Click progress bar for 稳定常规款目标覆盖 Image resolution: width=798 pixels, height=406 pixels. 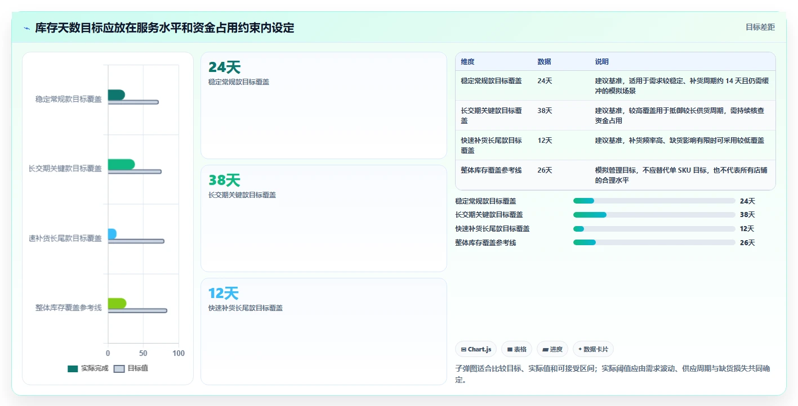(x=654, y=201)
